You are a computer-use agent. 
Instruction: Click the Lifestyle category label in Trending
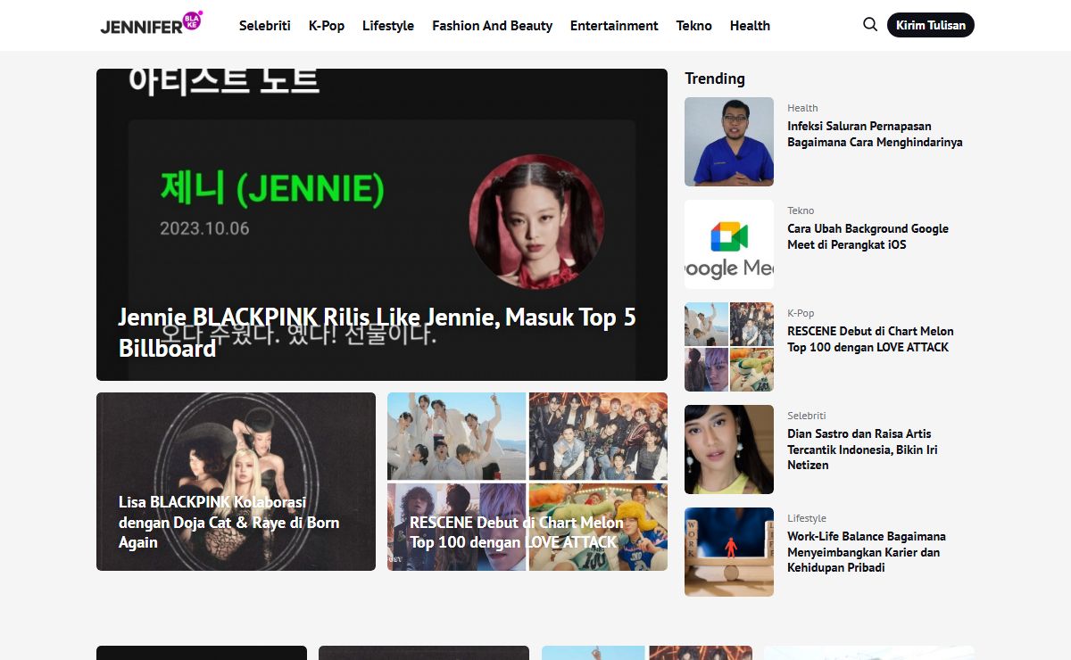pyautogui.click(x=807, y=518)
